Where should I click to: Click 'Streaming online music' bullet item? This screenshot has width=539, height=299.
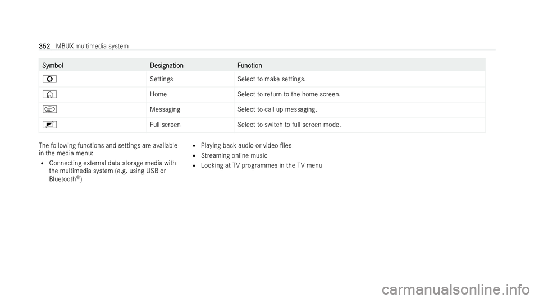click(234, 155)
